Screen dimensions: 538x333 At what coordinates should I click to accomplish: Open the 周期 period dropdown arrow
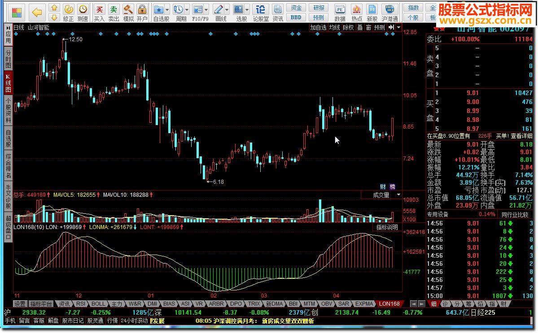187,9
